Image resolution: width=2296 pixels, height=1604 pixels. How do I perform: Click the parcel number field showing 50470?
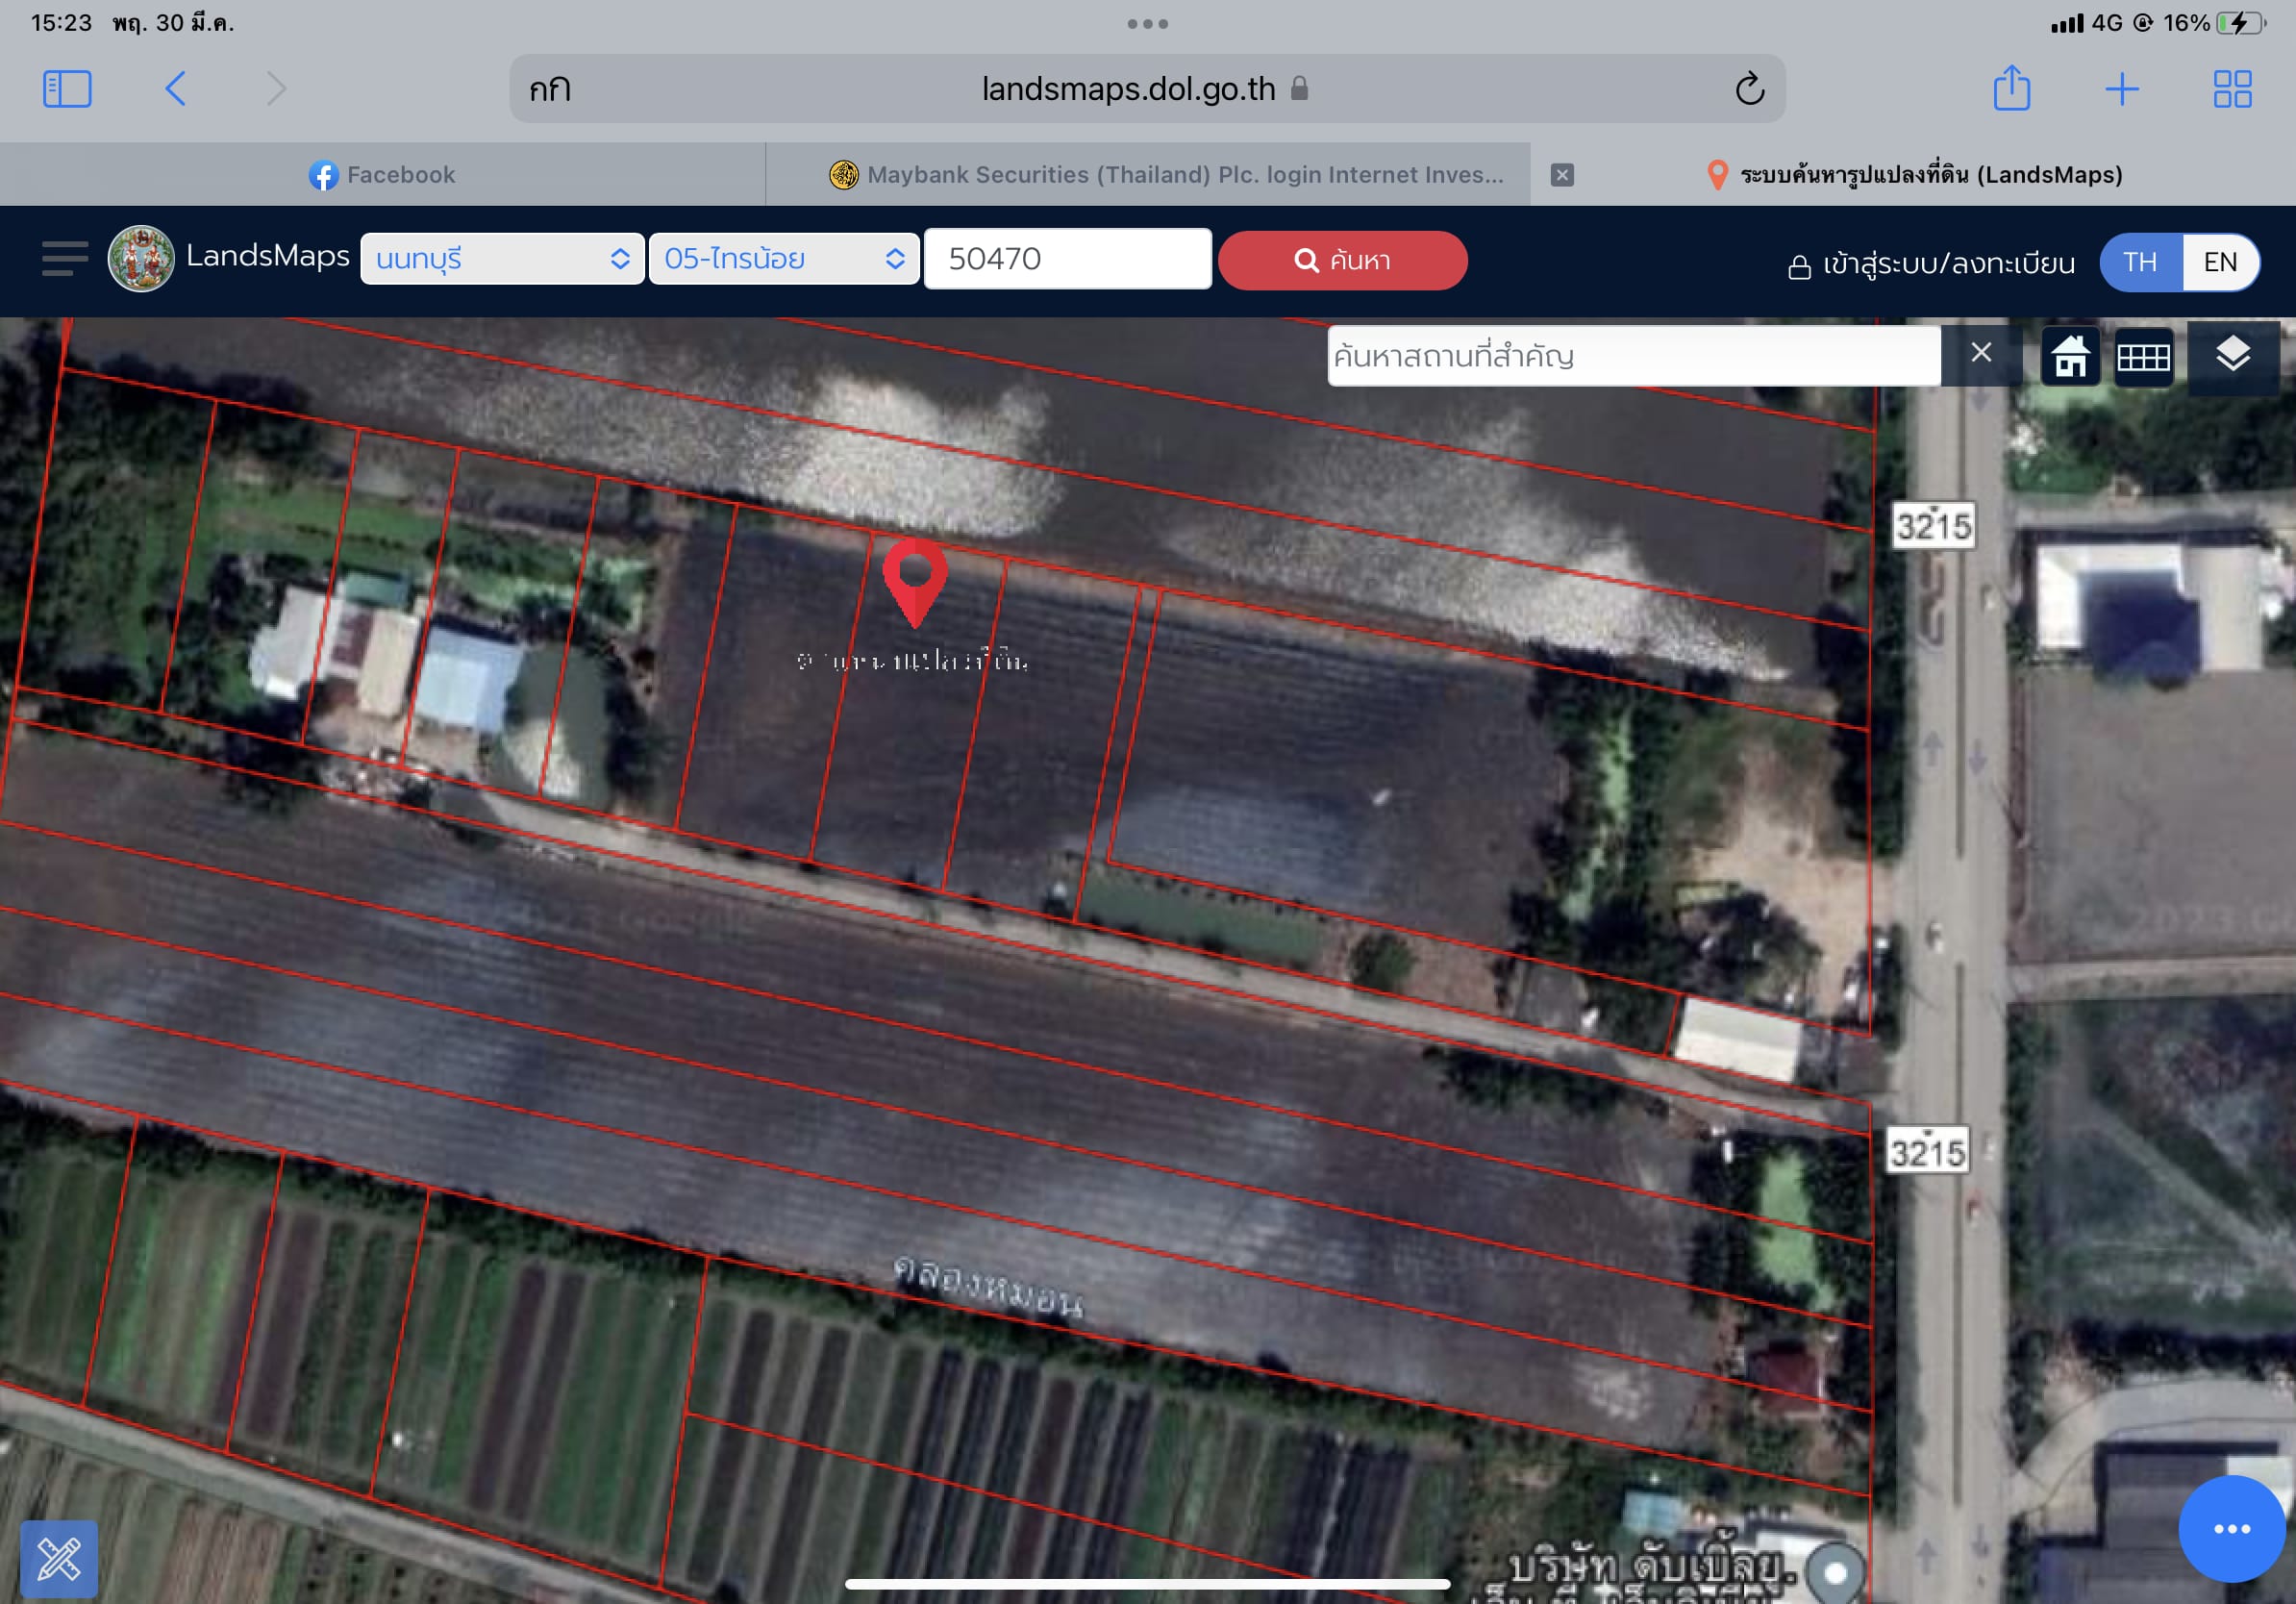(1067, 259)
